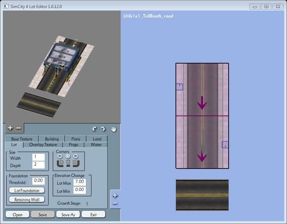This screenshot has height=224, width=287.
Task: Open the Base Texture tab
Action: click(22, 139)
